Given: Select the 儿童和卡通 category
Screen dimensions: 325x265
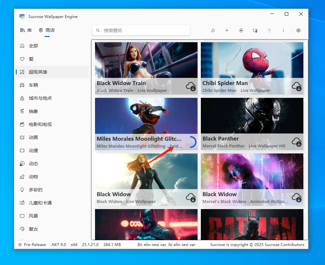Looking at the screenshot, I should point(52,203).
